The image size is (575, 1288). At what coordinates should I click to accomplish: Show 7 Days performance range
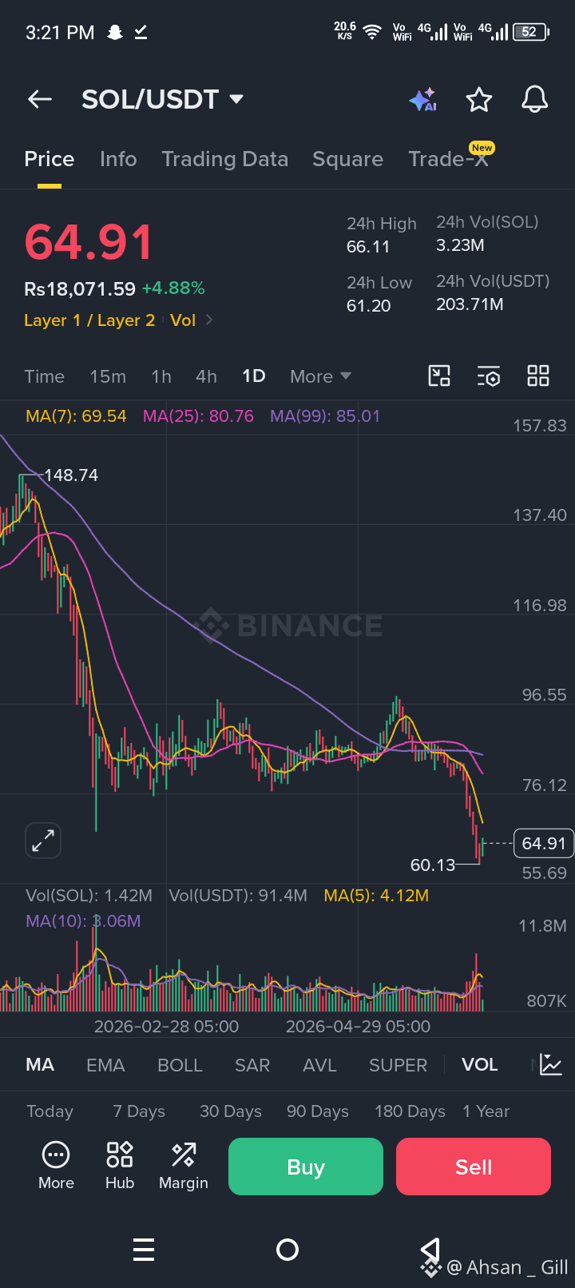139,1111
